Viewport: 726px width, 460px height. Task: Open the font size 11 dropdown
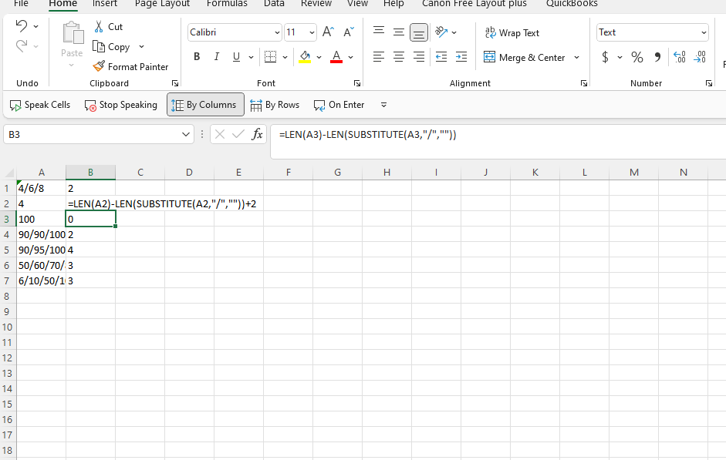[x=312, y=32]
